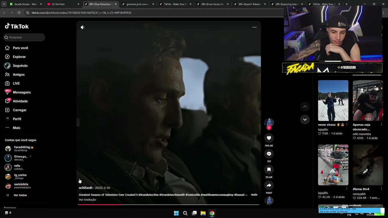Open comments with speech bubble icon

click(269, 154)
